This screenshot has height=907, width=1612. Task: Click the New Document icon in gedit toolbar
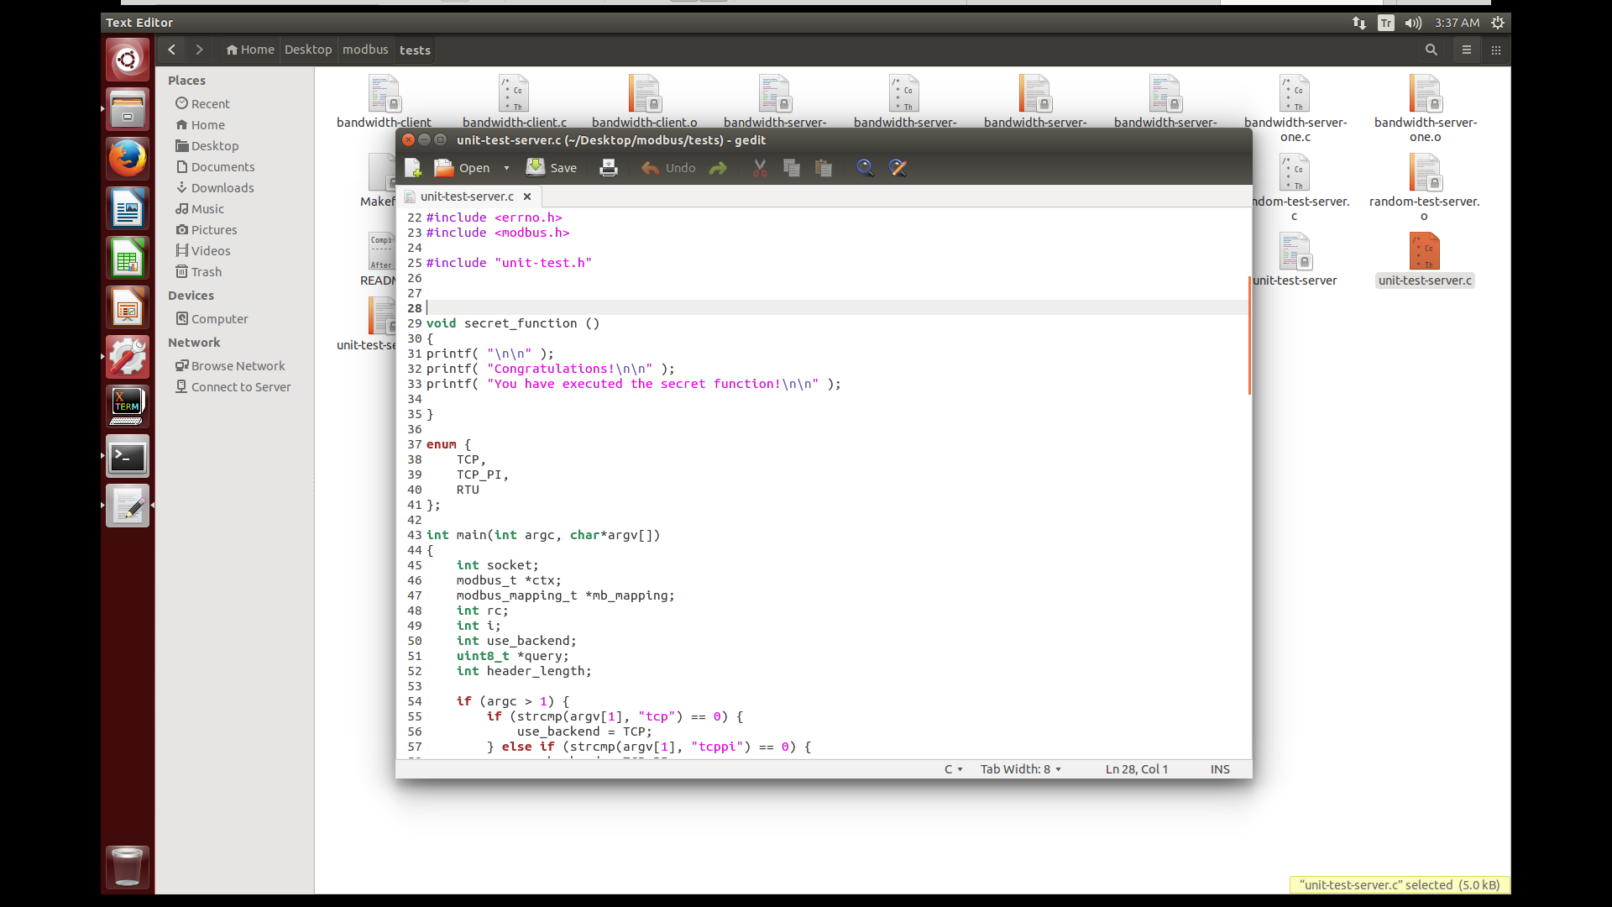click(x=413, y=168)
